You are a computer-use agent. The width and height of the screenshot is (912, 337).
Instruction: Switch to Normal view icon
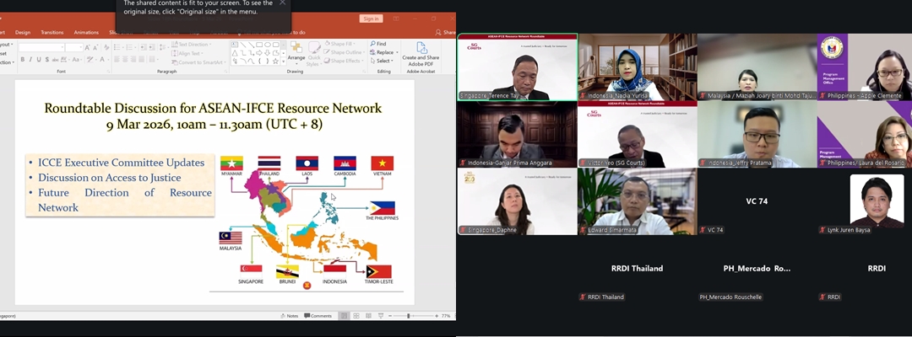(345, 316)
